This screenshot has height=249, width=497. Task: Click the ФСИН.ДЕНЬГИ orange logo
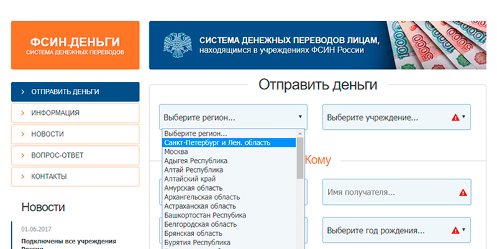click(x=75, y=45)
